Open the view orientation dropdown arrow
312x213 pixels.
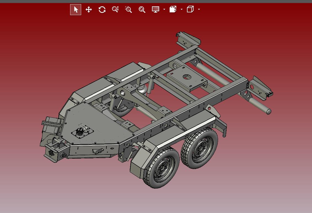point(199,9)
